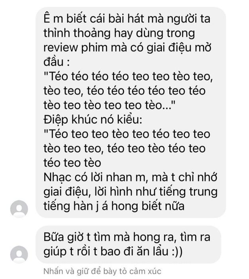249x279 pixels.
Task: Tap the sender avatar beside the long message
Action: [19, 209]
